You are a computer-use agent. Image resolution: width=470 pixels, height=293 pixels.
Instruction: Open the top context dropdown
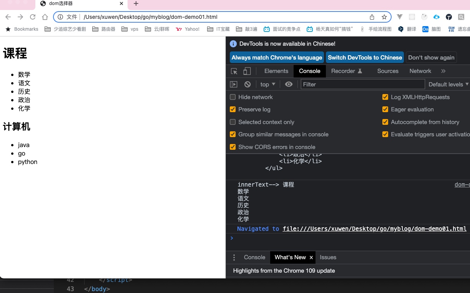(x=268, y=84)
